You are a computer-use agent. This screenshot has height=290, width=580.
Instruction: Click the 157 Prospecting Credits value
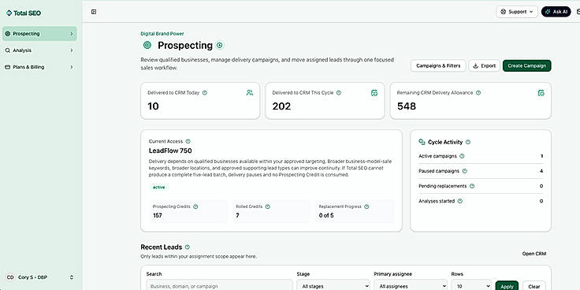[x=157, y=215]
